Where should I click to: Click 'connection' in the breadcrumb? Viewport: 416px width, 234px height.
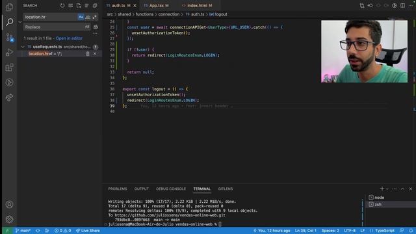pos(169,14)
